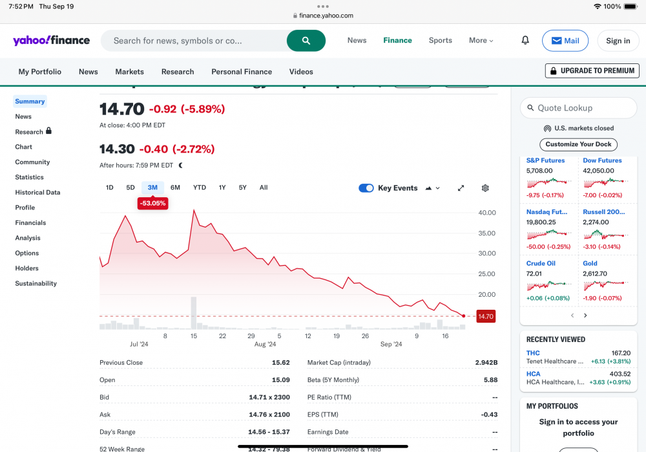Open Historical Data in the sidebar
This screenshot has height=452, width=646.
[37, 192]
